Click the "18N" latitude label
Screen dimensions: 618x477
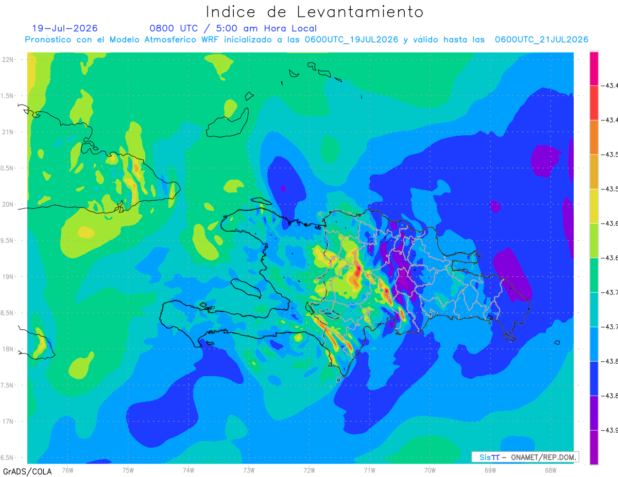coord(9,349)
